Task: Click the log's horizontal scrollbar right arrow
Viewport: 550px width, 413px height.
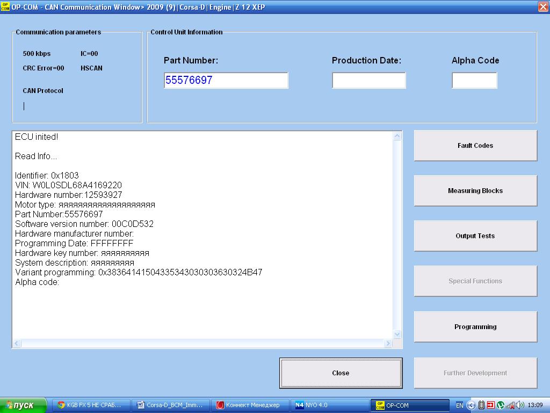Action: pos(388,344)
